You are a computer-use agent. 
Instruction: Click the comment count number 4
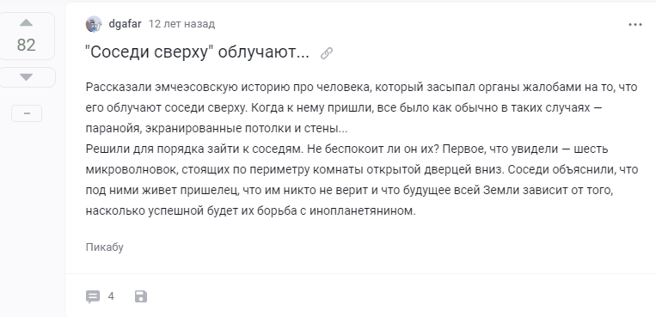point(111,296)
